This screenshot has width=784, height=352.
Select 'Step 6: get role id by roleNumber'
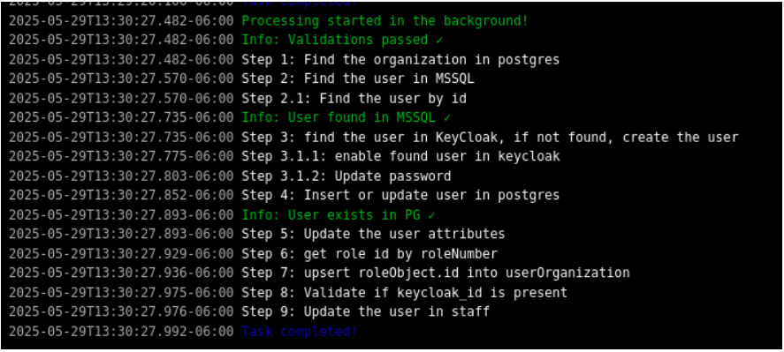click(369, 254)
